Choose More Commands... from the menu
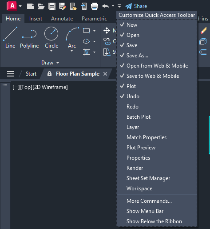210x229 pixels. tap(157, 201)
